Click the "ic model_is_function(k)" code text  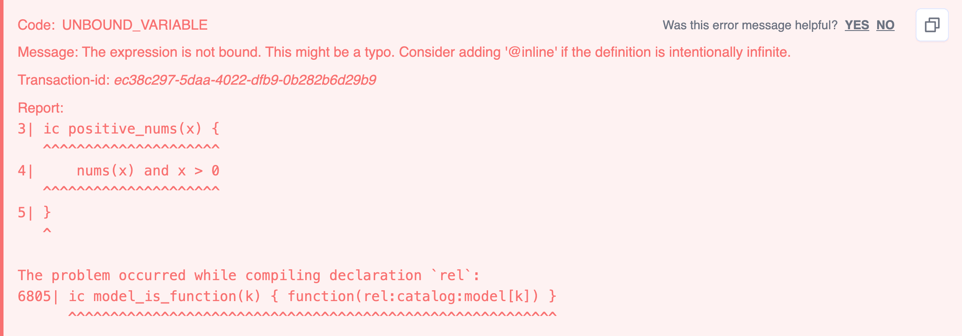coord(164,297)
